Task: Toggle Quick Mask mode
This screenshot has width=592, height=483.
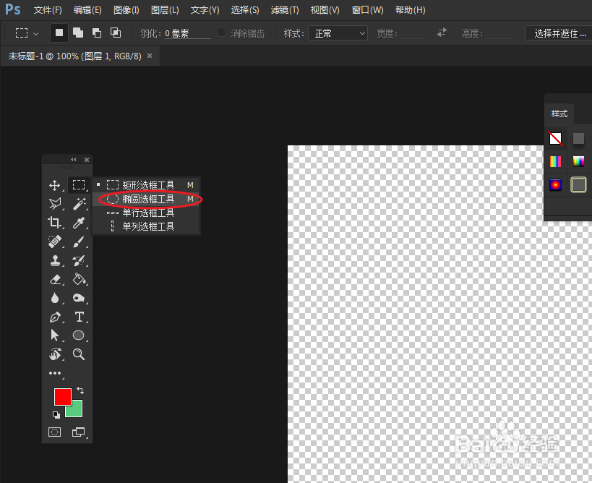Action: click(x=55, y=432)
